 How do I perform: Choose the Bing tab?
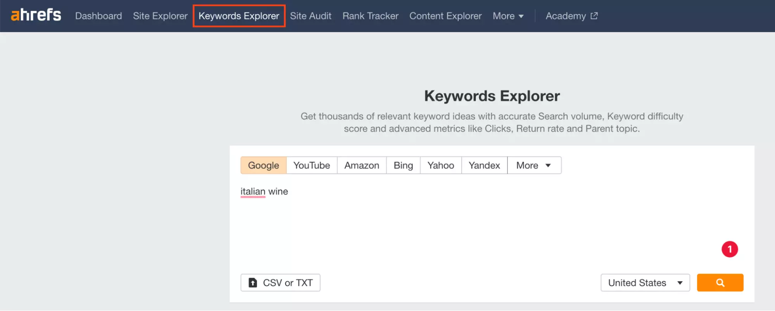click(403, 165)
